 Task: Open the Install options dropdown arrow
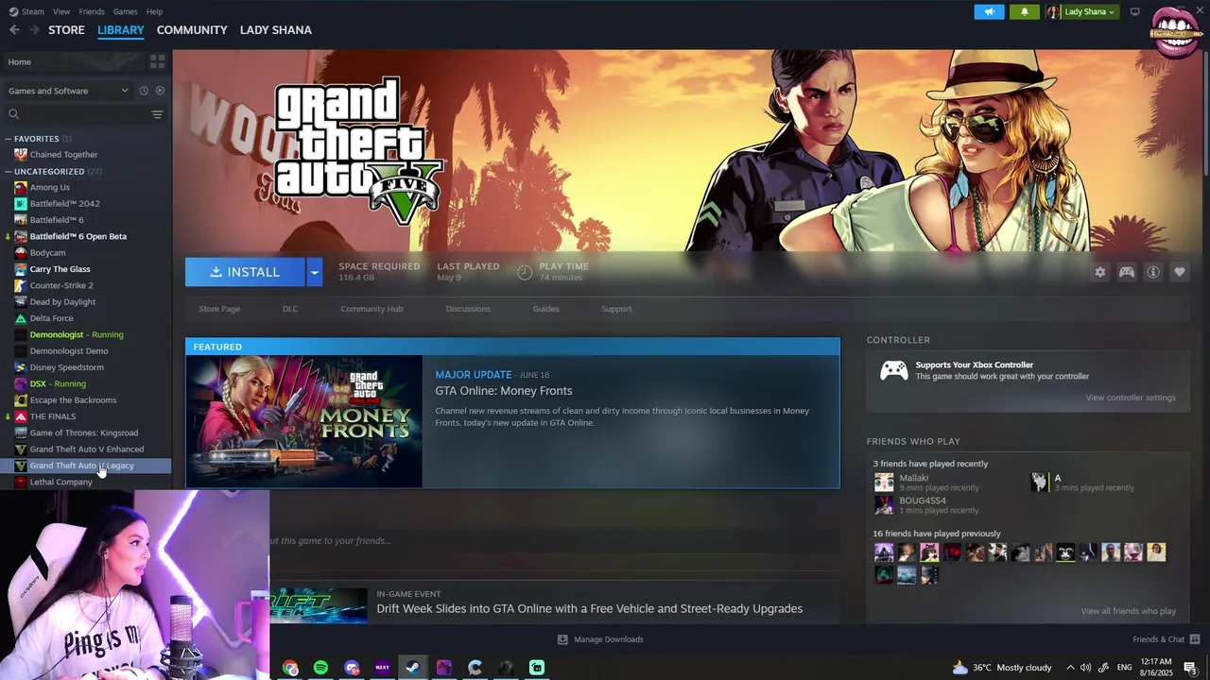314,272
